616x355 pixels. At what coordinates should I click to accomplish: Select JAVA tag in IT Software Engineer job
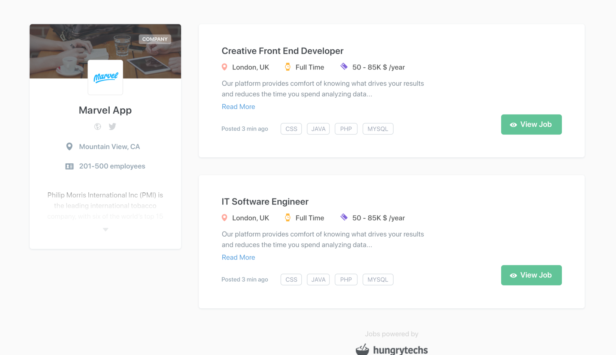pos(318,280)
